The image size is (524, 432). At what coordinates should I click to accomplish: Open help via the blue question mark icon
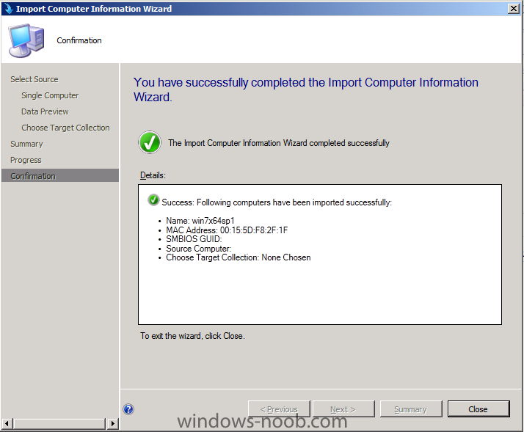coord(128,409)
